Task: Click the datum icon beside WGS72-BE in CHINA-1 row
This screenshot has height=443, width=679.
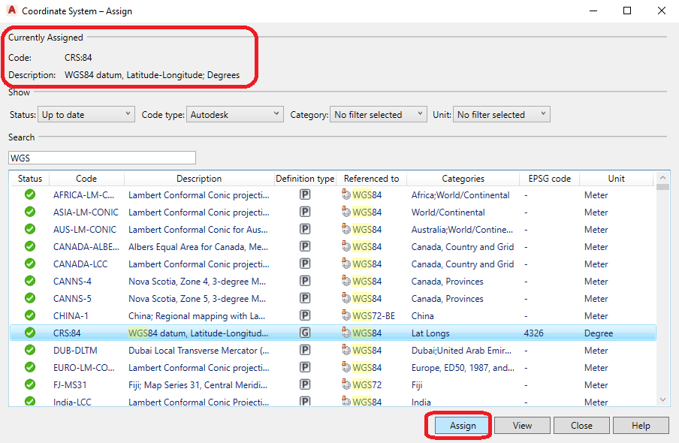Action: point(346,315)
